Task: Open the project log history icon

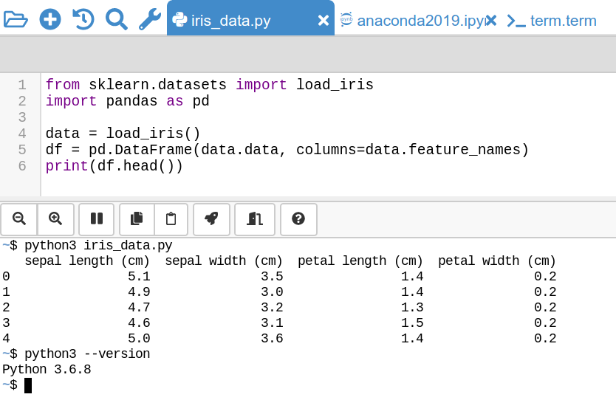Action: [83, 19]
